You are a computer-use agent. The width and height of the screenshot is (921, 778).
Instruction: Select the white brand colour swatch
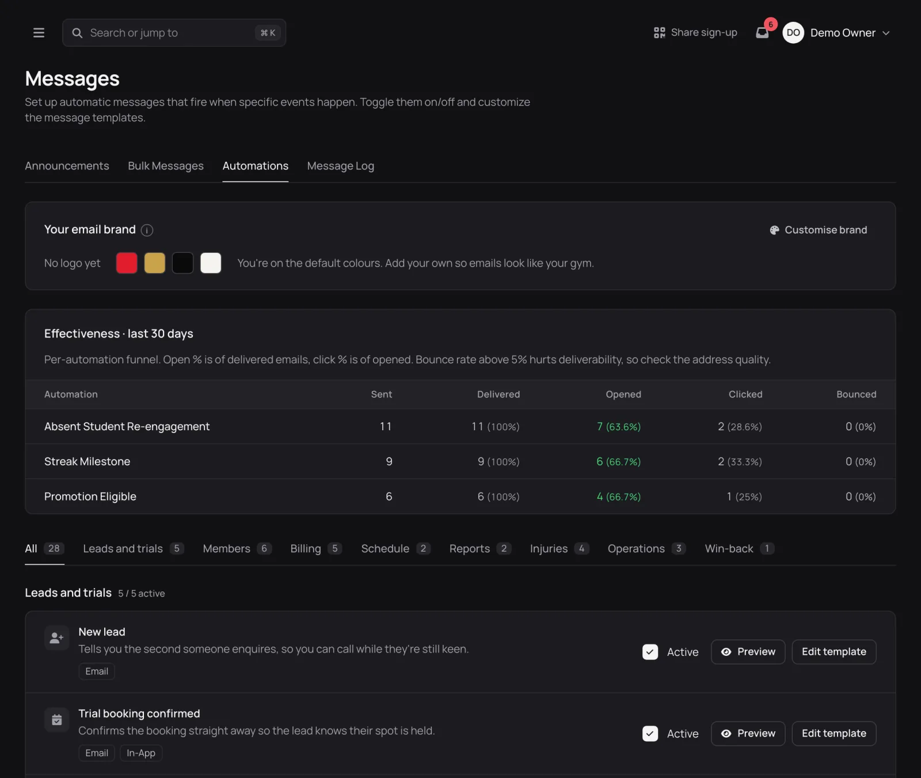coord(211,263)
